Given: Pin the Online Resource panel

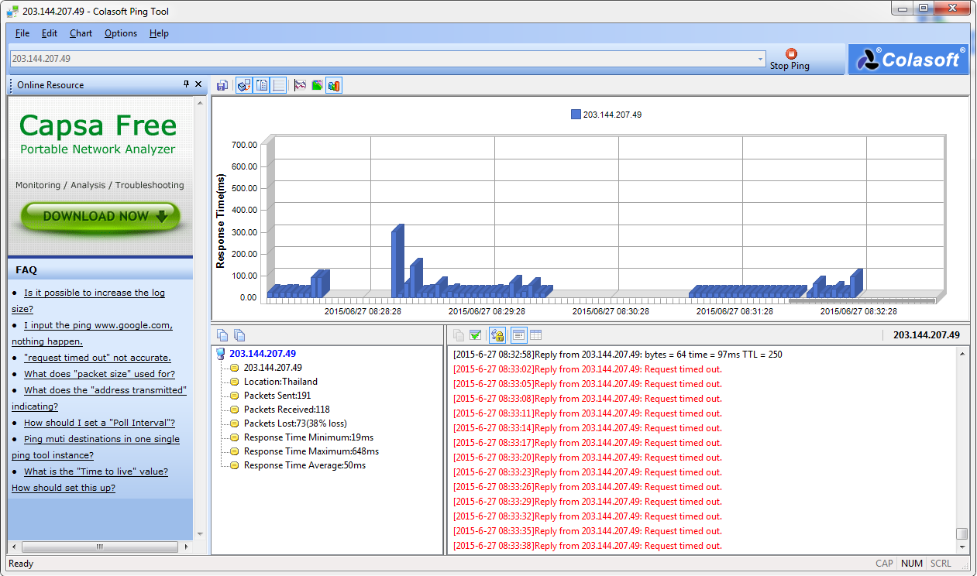Looking at the screenshot, I should 186,84.
